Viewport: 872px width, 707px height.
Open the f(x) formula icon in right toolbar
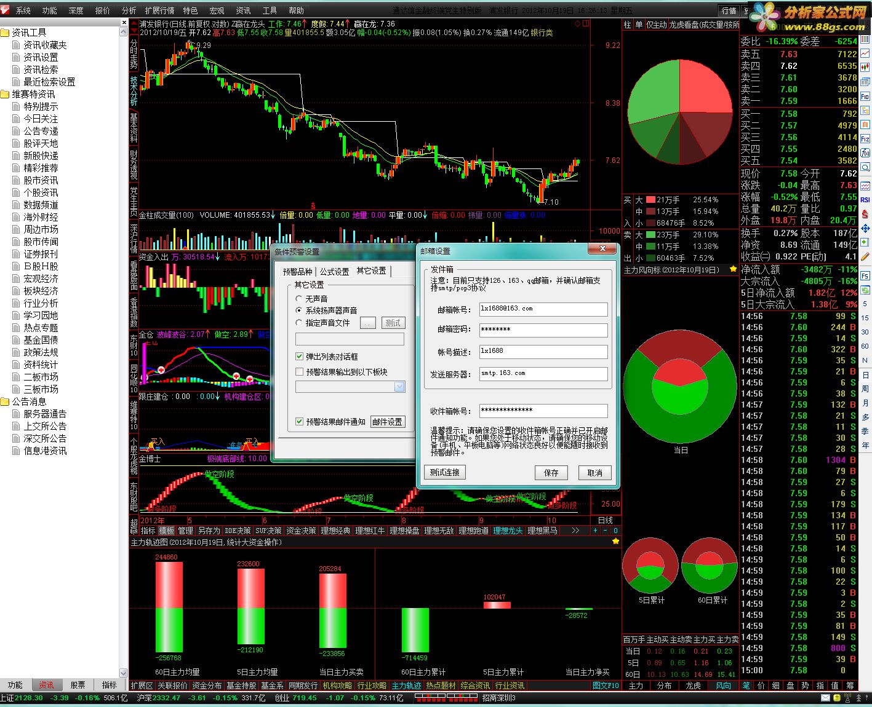click(865, 153)
